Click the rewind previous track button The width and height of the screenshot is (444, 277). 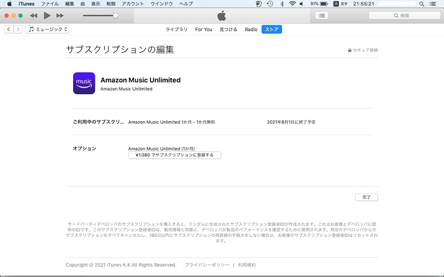[34, 16]
